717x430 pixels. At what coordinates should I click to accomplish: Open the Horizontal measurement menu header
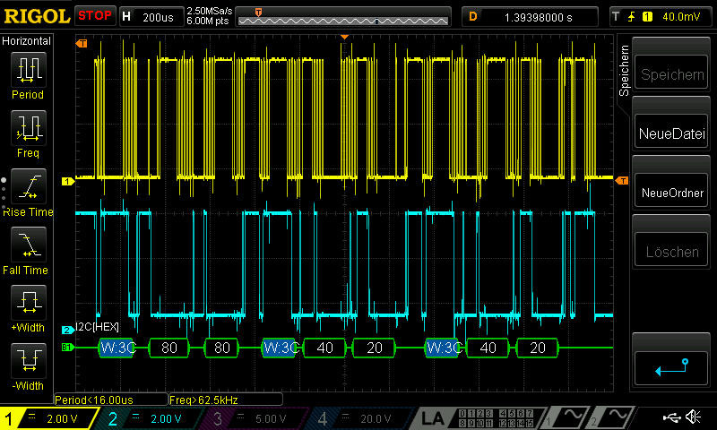[27, 41]
